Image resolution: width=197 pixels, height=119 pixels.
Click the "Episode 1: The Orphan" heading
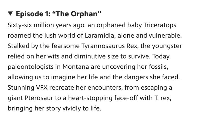pyautogui.click(x=58, y=14)
